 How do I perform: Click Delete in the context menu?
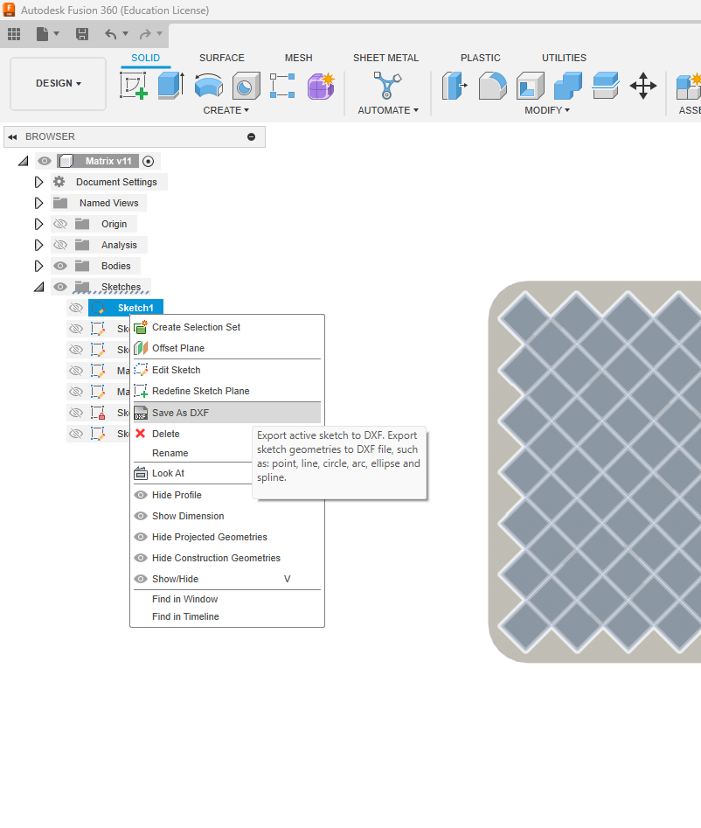tap(165, 434)
